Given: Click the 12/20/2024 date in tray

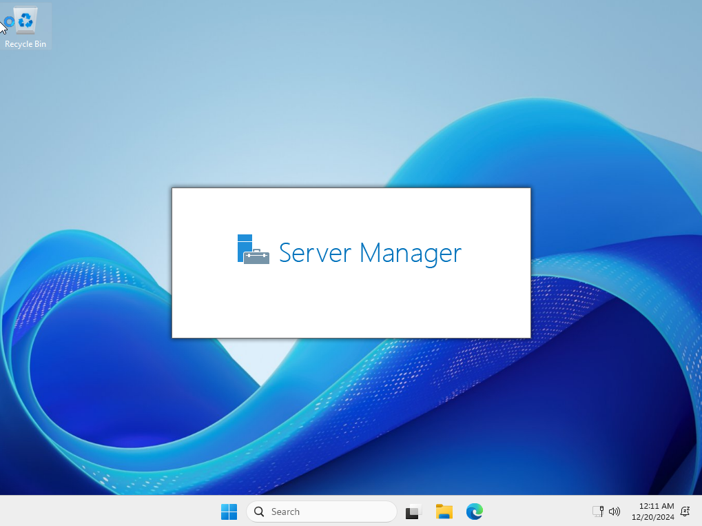Looking at the screenshot, I should 652,517.
